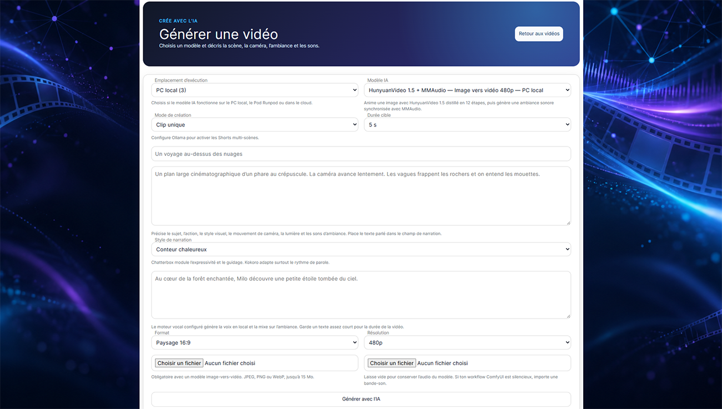Image resolution: width=722 pixels, height=409 pixels.
Task: Click into the narration textarea about Milo
Action: click(361, 295)
